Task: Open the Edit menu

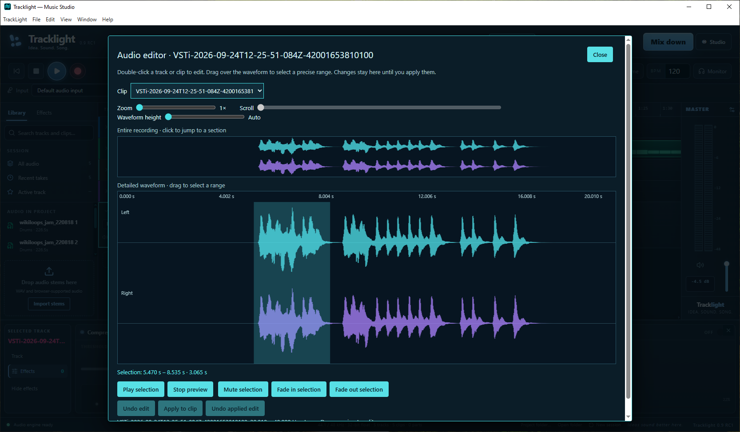Action: point(50,20)
